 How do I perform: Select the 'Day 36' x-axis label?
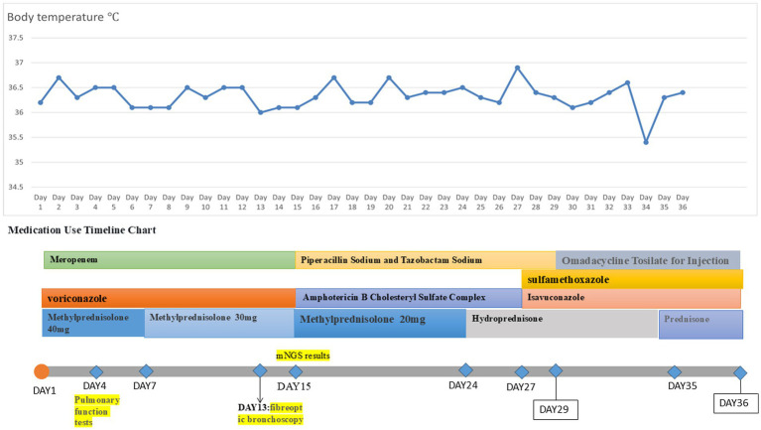click(683, 203)
